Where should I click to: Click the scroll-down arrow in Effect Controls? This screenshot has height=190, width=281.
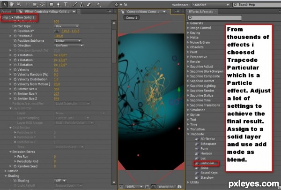(114, 182)
